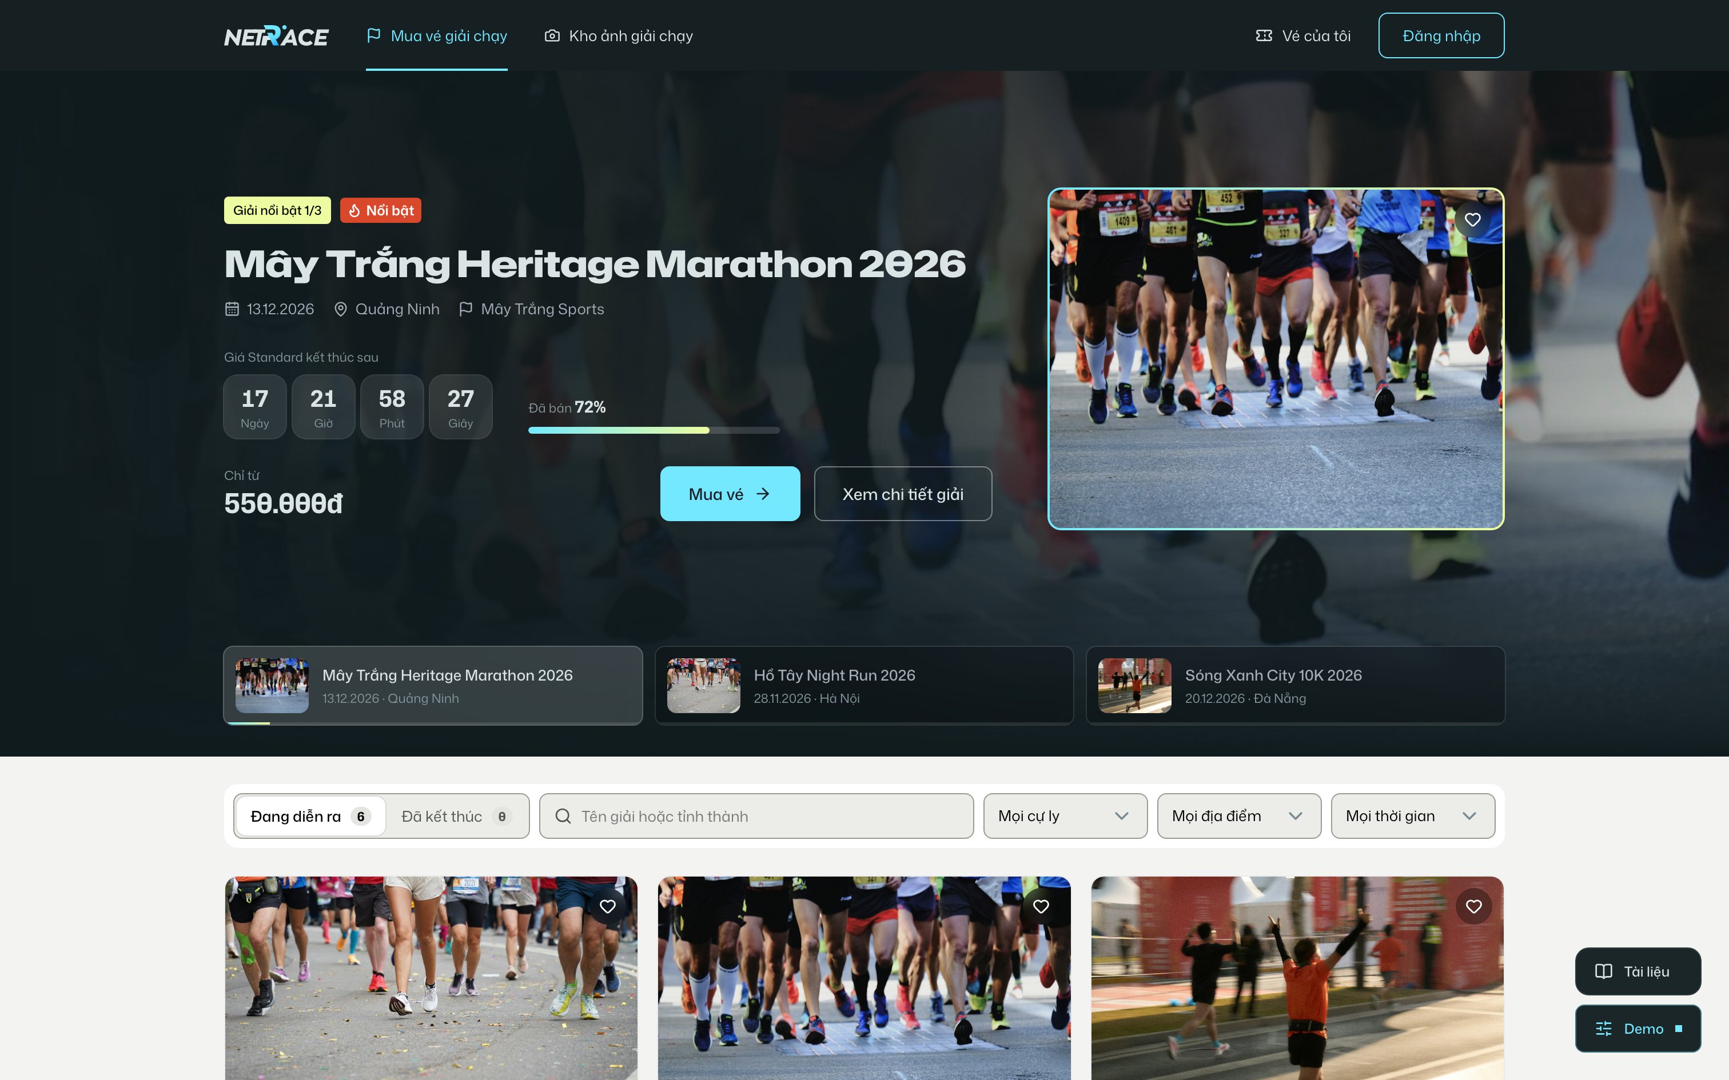Focus the Tên giải hoặc tỉnh thành search field
Screen dimensions: 1729x1080
pos(756,816)
